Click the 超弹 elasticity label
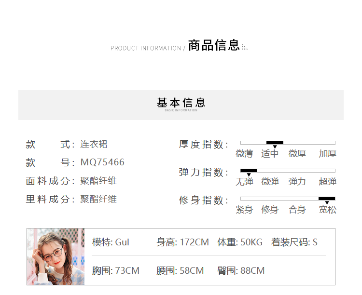Screen dimensions: 362x295 pyautogui.click(x=327, y=182)
